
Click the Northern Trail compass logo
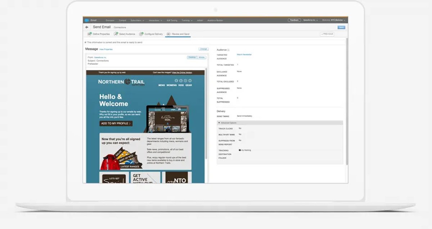point(127,82)
